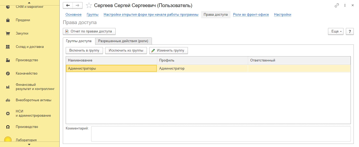359x147 pixels.
Task: Sort by the Профиль column header
Action: pos(202,60)
